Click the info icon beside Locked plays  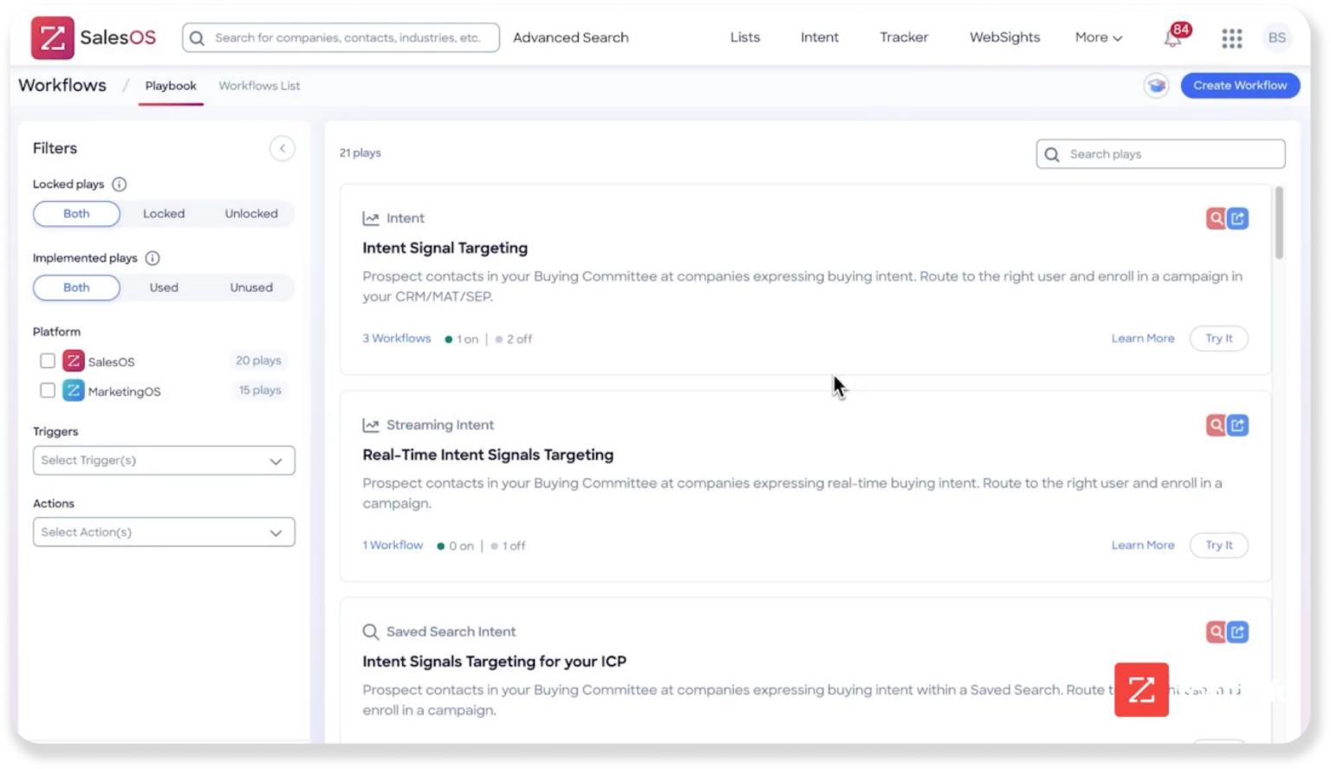click(x=120, y=184)
